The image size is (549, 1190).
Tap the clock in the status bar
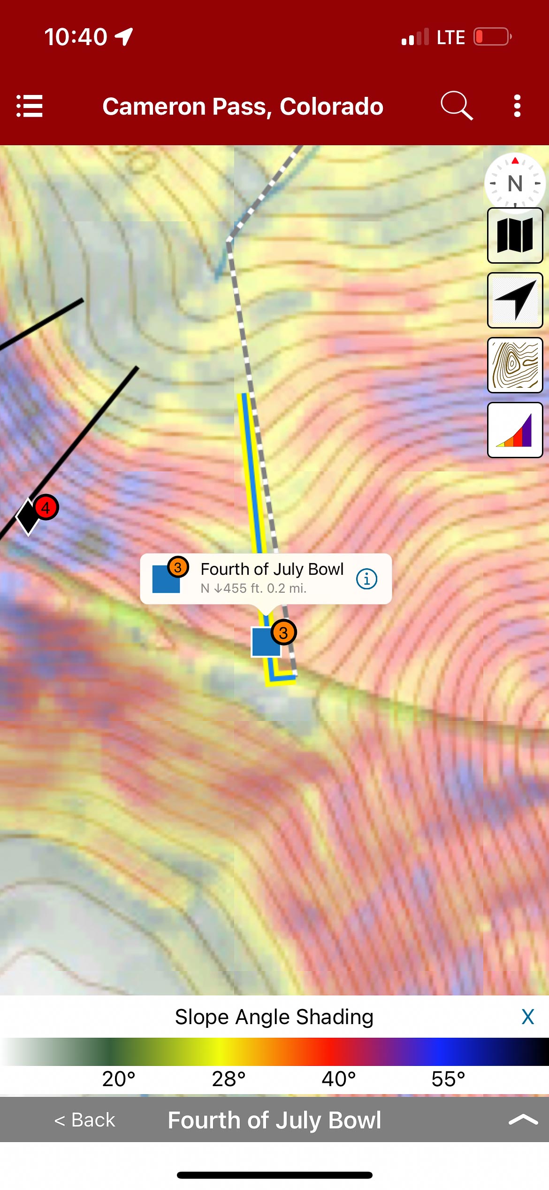pos(76,37)
